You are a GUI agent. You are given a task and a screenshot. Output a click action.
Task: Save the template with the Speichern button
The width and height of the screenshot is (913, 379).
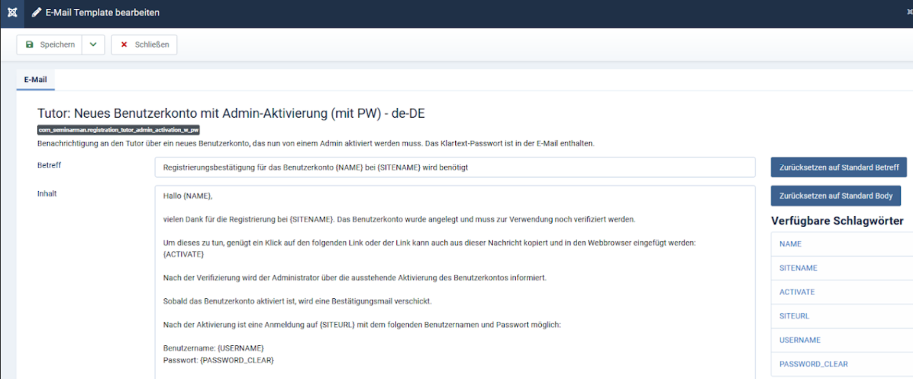(50, 45)
